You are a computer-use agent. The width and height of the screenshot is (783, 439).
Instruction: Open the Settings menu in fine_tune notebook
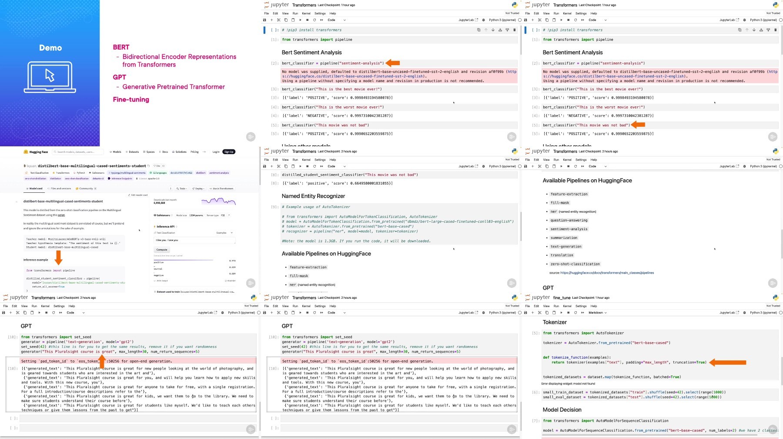581,306
